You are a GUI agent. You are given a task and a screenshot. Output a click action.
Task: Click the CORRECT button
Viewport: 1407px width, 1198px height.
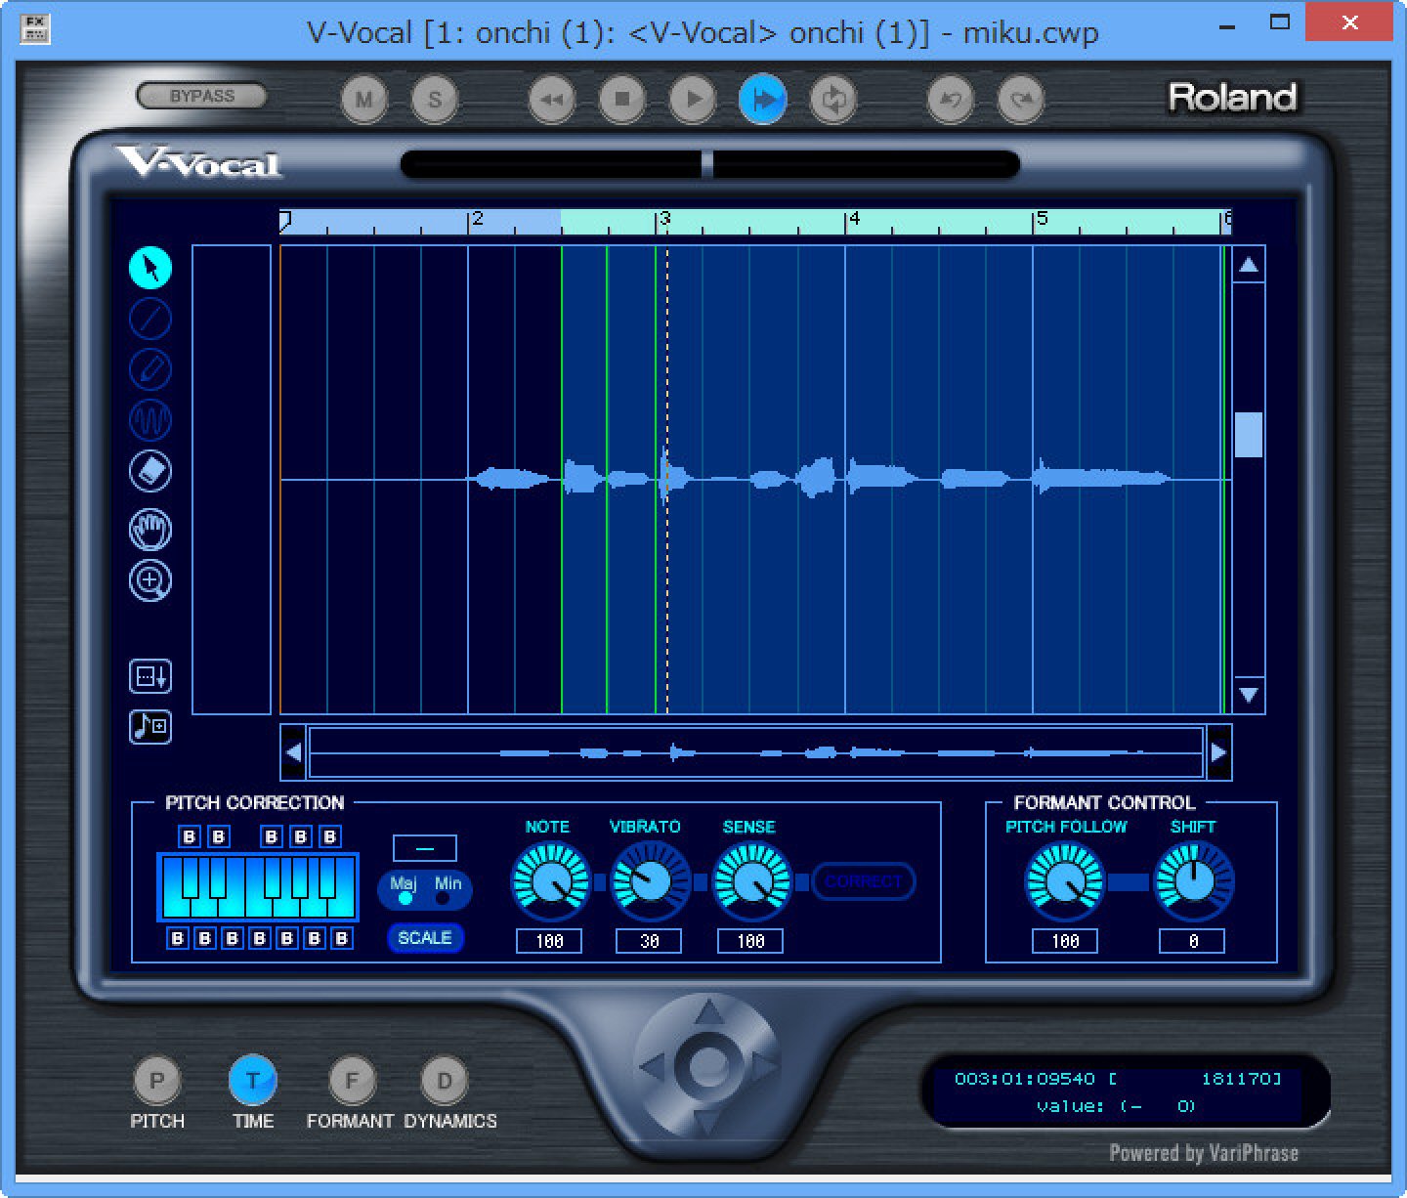(x=863, y=881)
